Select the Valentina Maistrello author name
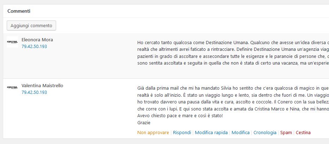This screenshot has width=329, height=144. tap(42, 85)
